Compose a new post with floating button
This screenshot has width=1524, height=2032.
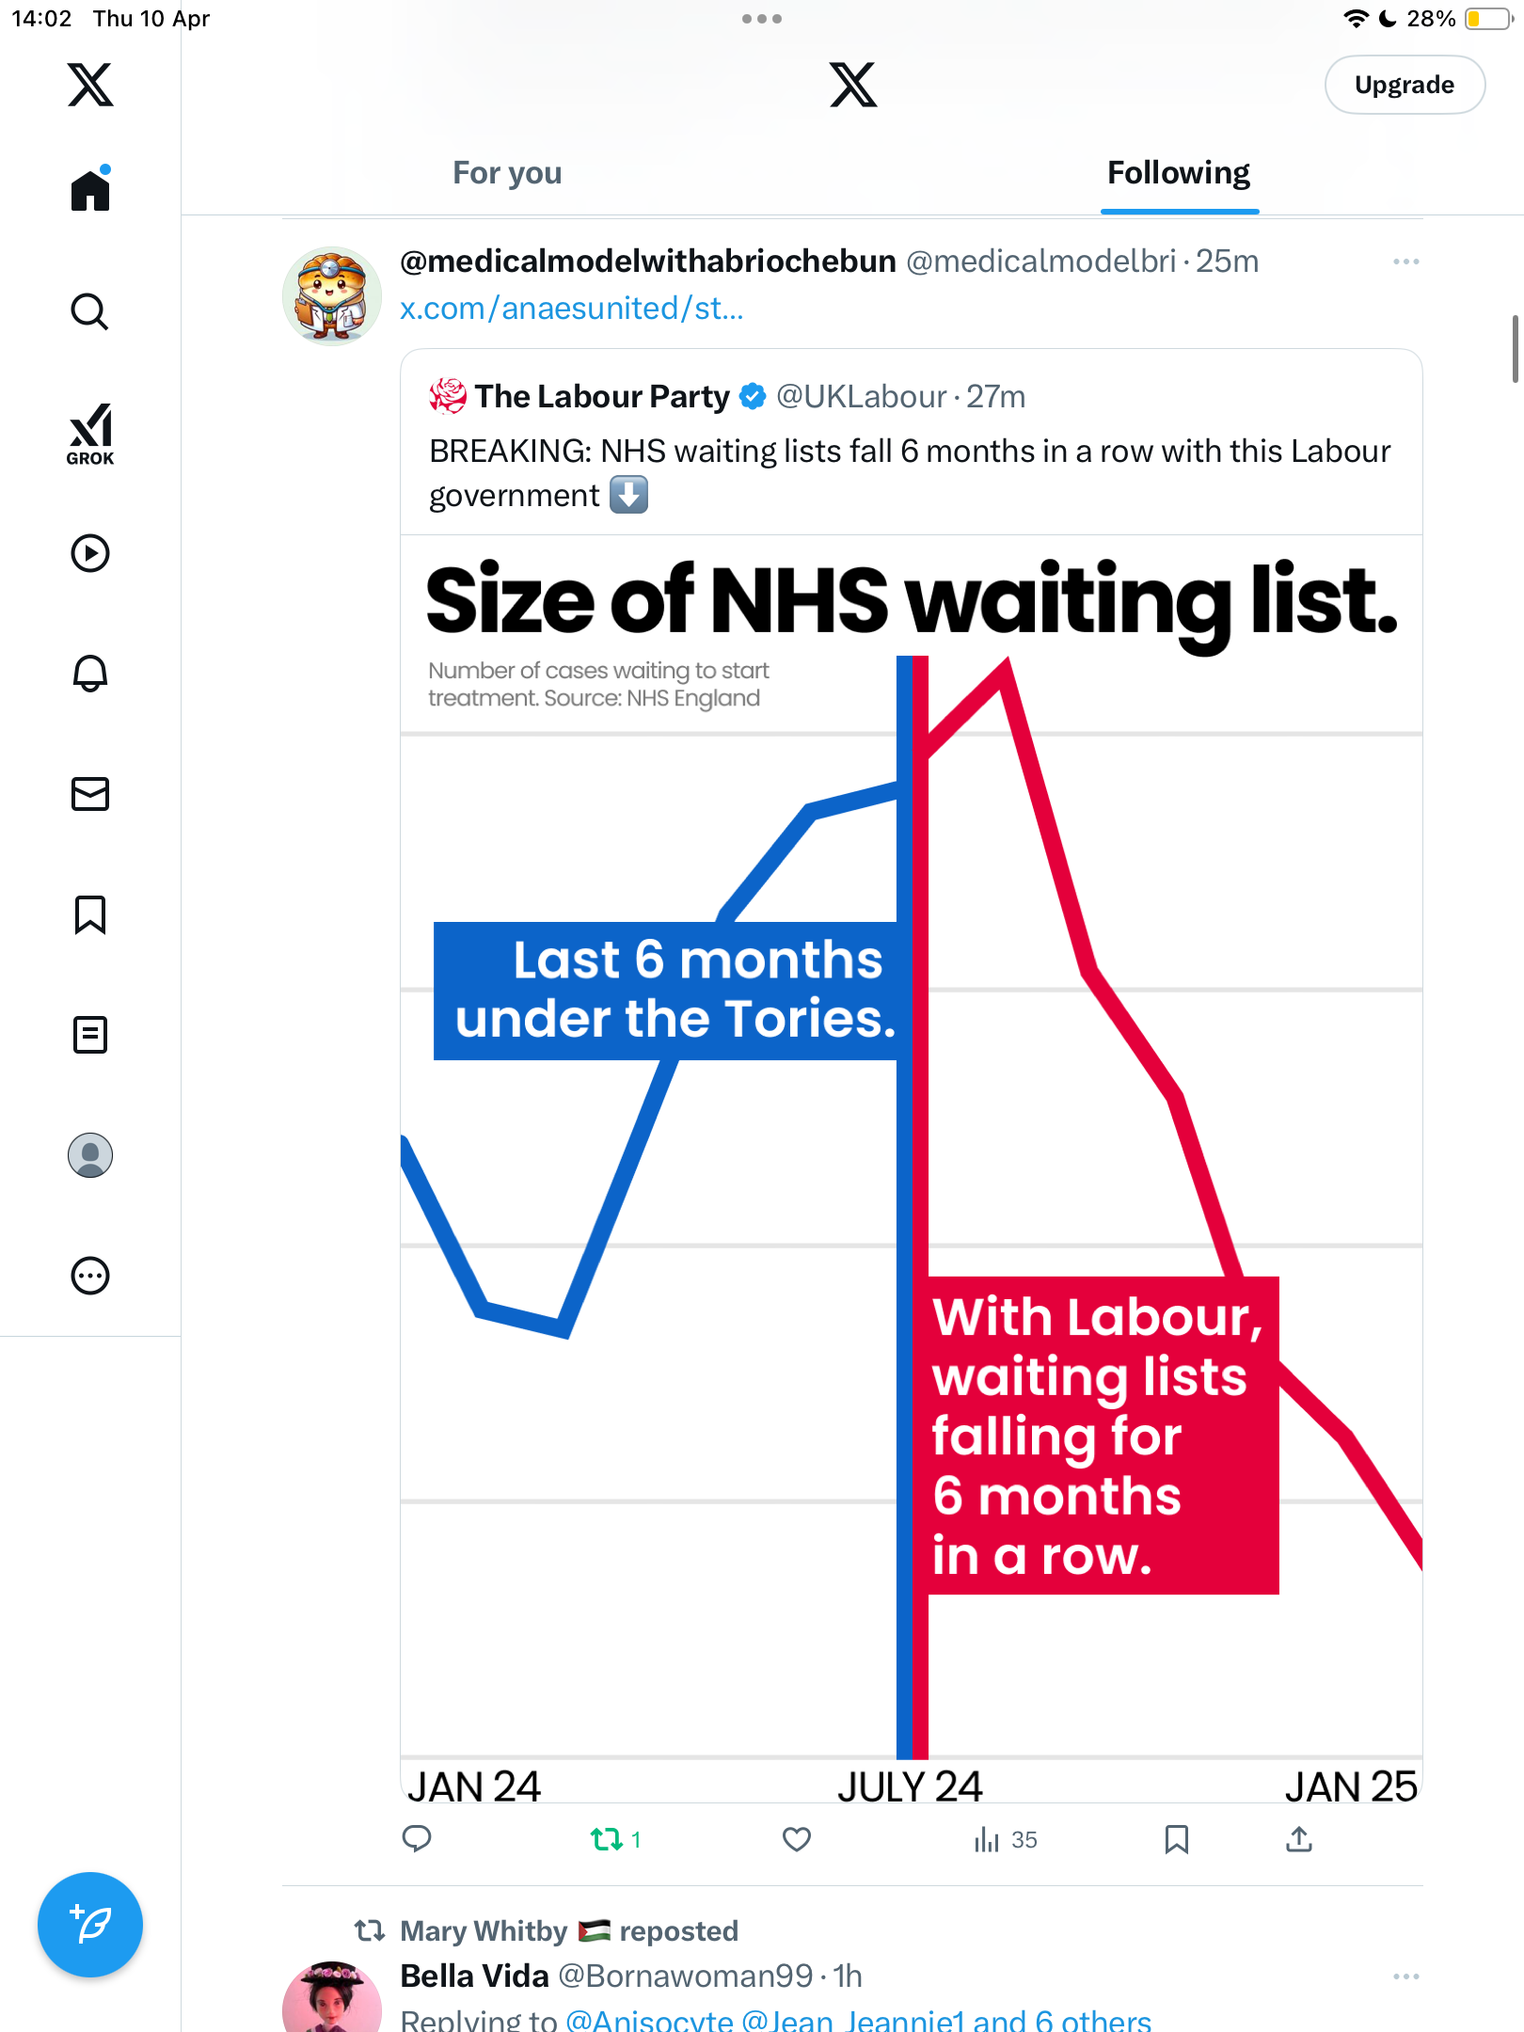[90, 1925]
